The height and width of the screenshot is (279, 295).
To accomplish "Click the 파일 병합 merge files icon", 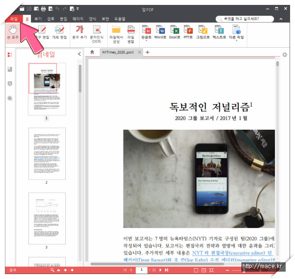I will (x=131, y=34).
